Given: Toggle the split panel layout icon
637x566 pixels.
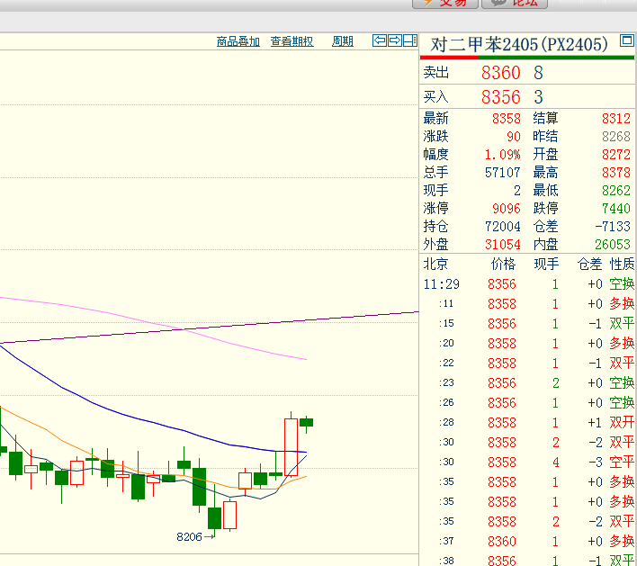Looking at the screenshot, I should [410, 40].
